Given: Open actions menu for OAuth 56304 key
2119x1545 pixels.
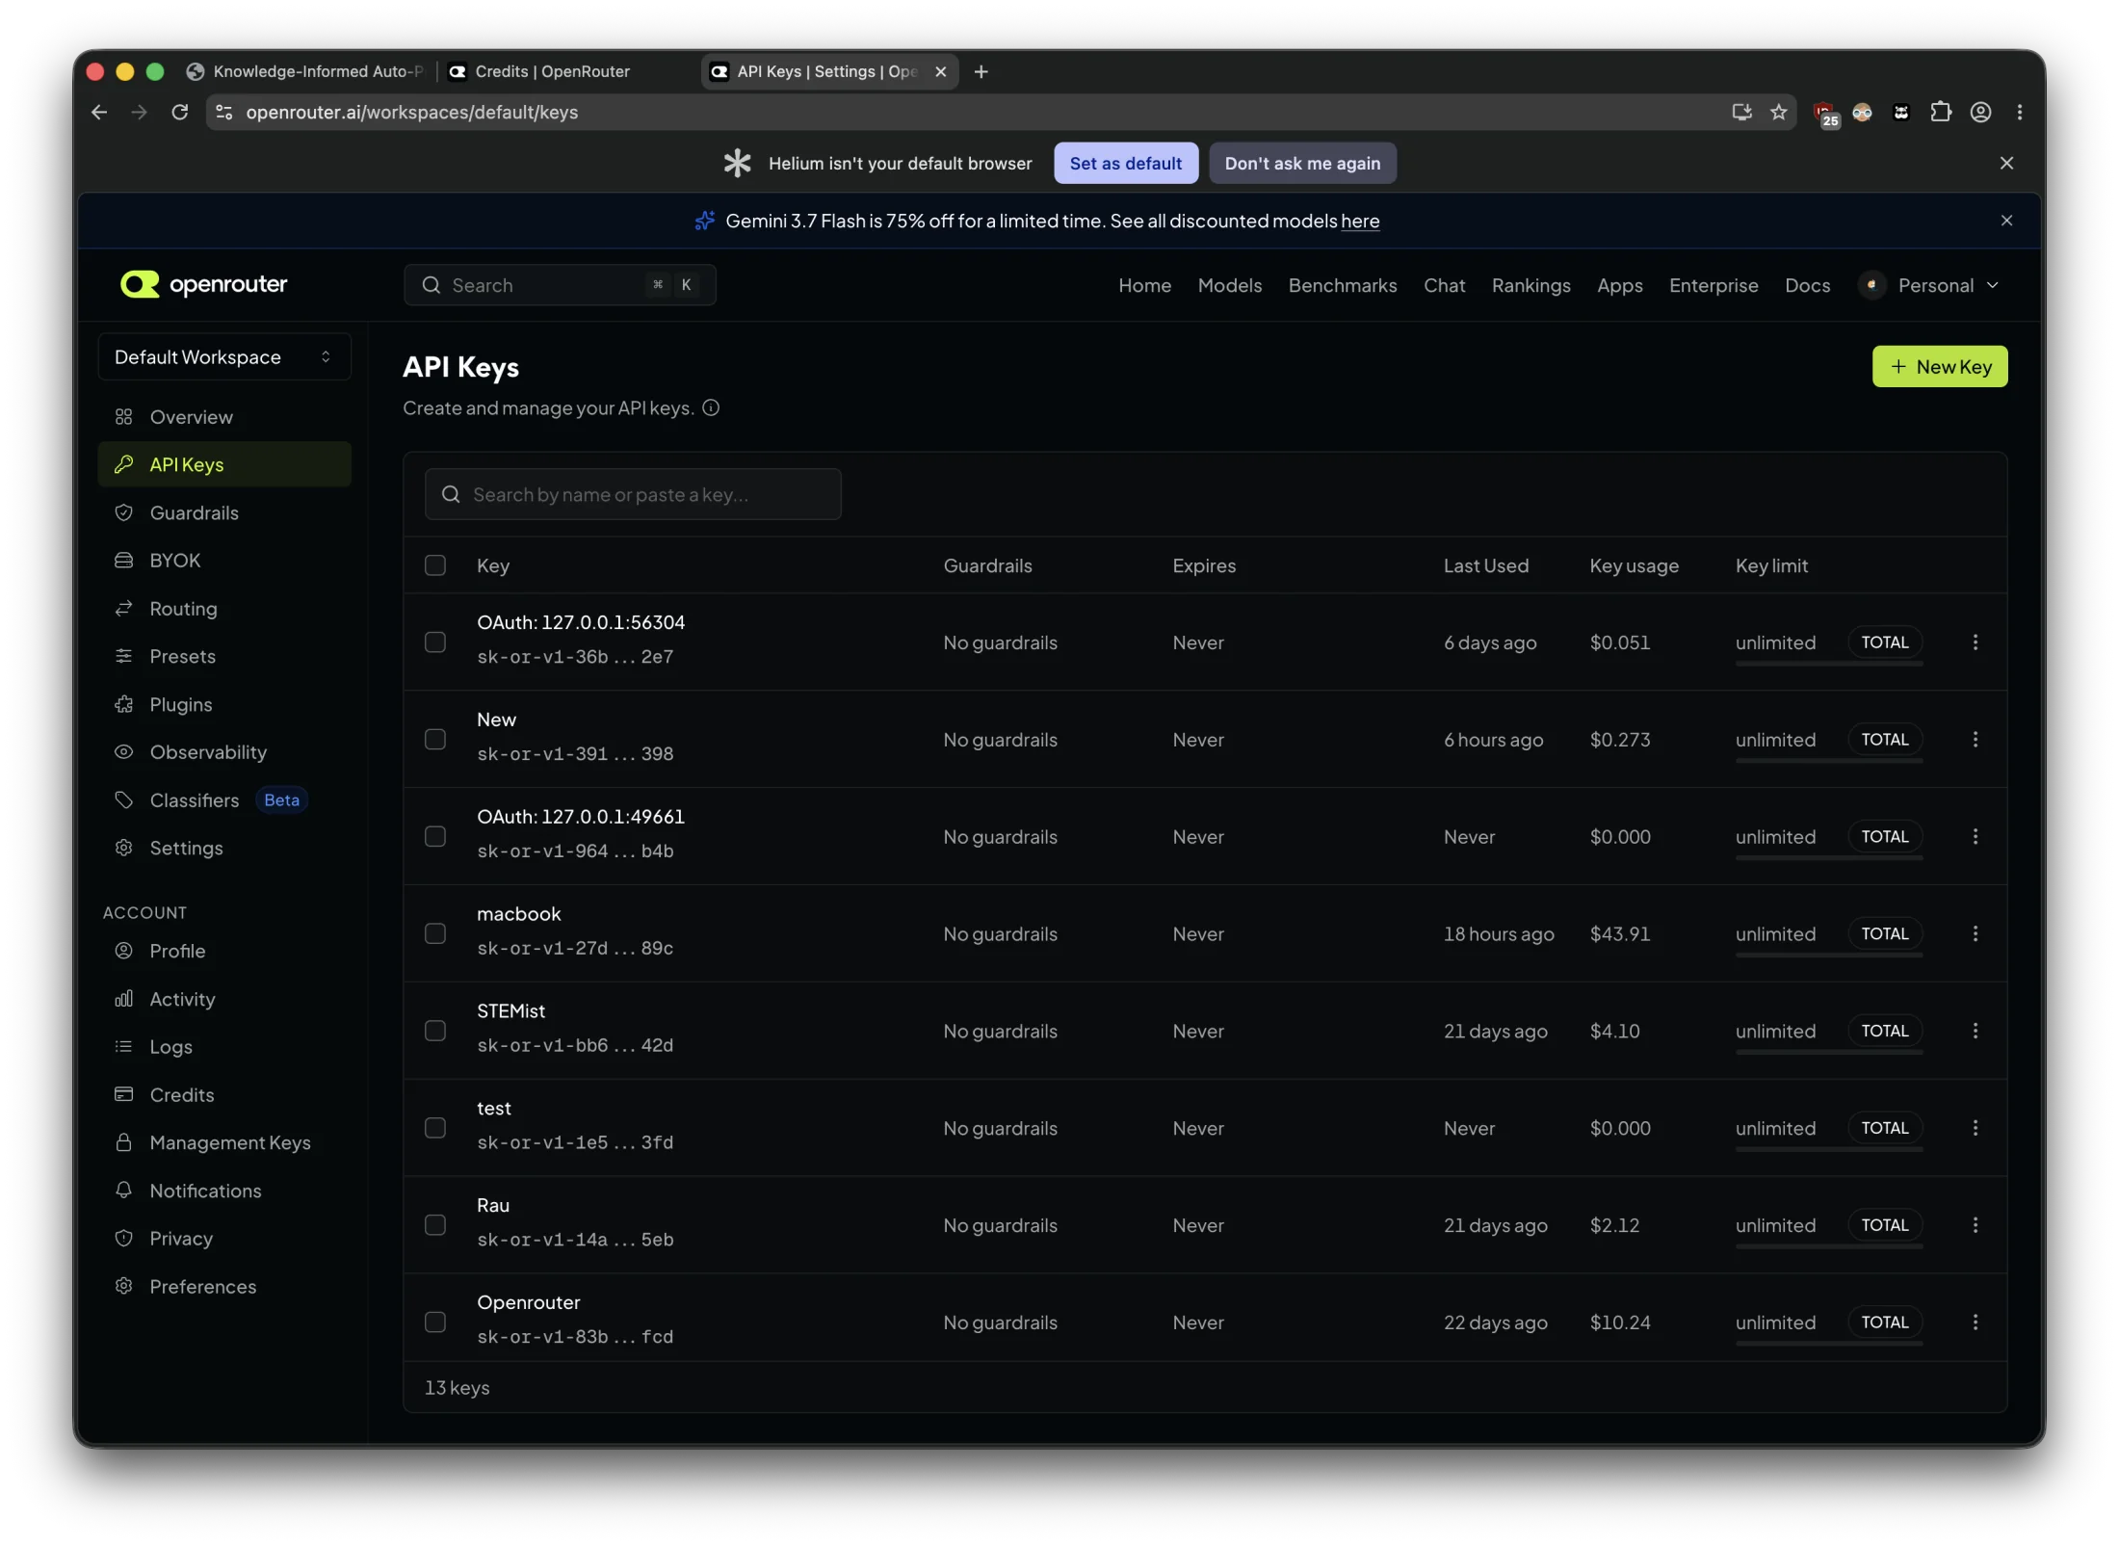Looking at the screenshot, I should [x=1975, y=642].
